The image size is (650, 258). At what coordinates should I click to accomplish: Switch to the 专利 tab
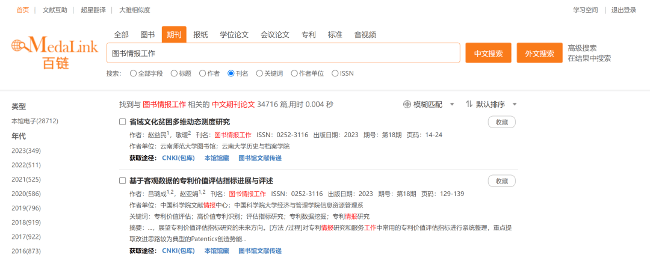tap(308, 35)
